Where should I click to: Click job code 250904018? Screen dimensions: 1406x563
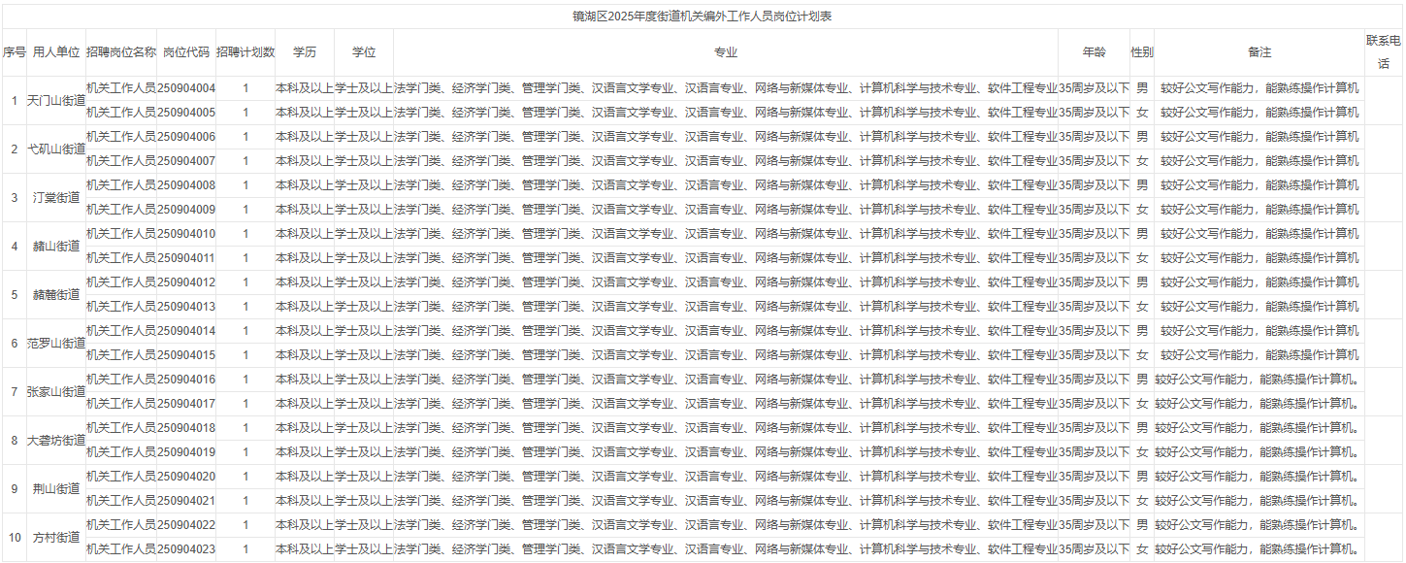coord(186,427)
